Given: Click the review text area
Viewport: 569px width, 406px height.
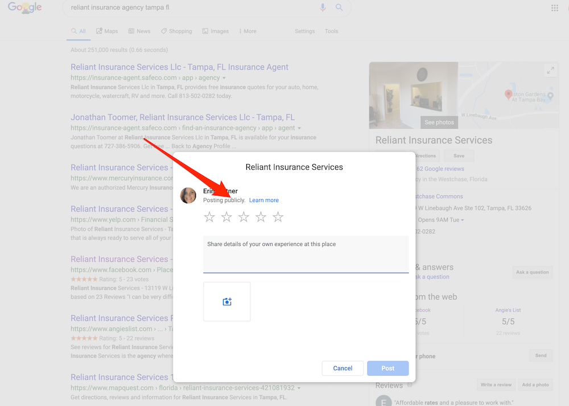Looking at the screenshot, I should pyautogui.click(x=306, y=254).
